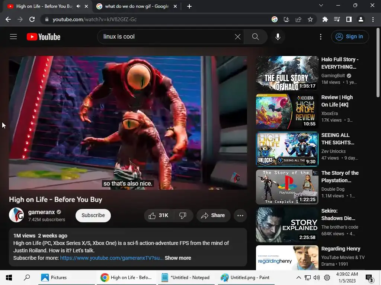Open Halo Full Story video thumbnail

click(287, 74)
